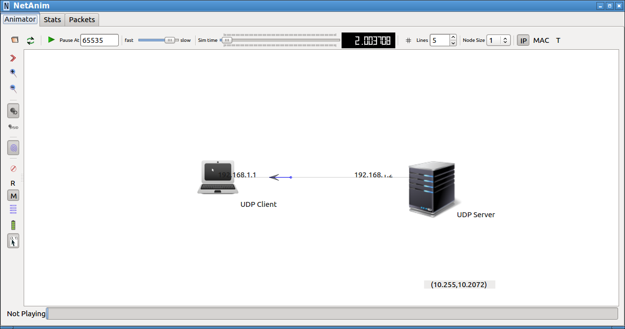This screenshot has height=329, width=625.
Task: Click the mouse position (X,Y) tracker icon
Action: point(13,241)
